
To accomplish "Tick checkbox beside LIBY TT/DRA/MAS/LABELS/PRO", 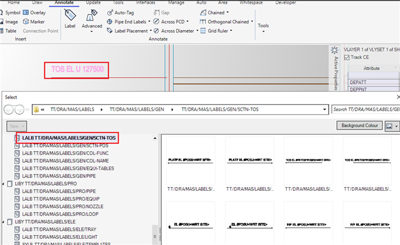I will coord(10,184).
